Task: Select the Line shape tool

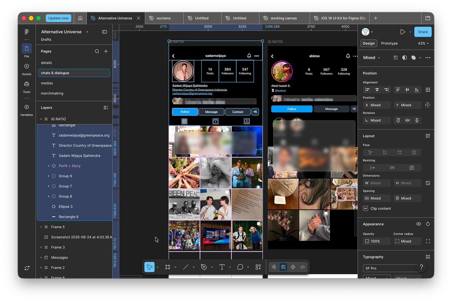Action: [186, 267]
